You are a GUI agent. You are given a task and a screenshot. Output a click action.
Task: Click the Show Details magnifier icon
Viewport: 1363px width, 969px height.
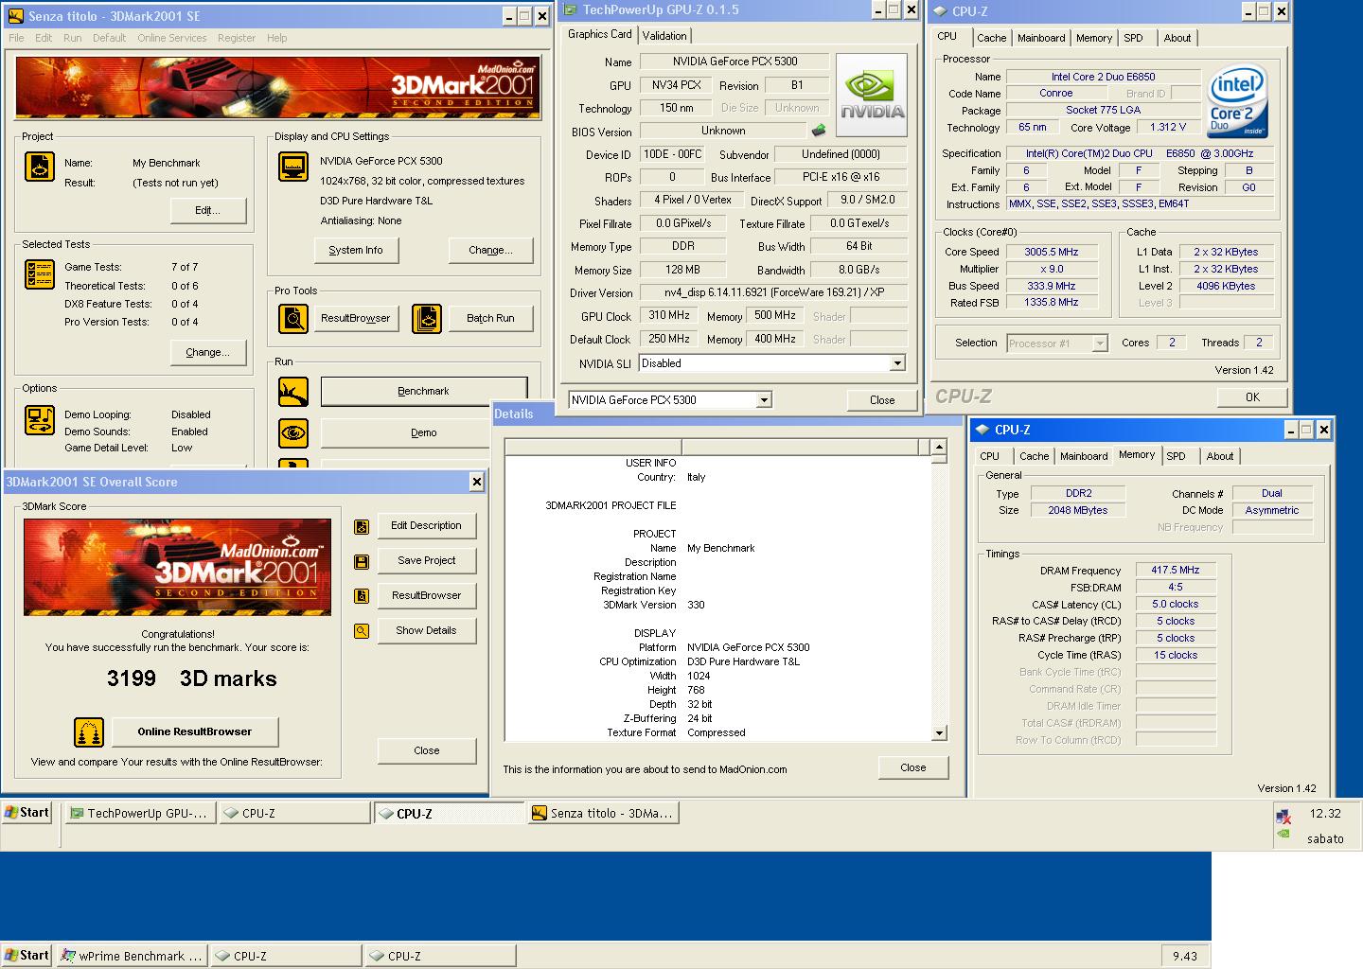(x=362, y=631)
